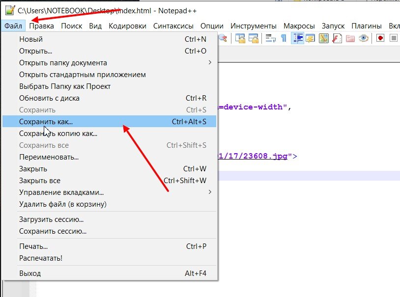Select Открыть... menu entry
Viewport: 400px width, 297px height.
109,51
